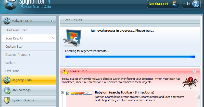This screenshot has width=204, height=107.
Task: Click the yellow warning triangle icon
Action: coord(65,71)
